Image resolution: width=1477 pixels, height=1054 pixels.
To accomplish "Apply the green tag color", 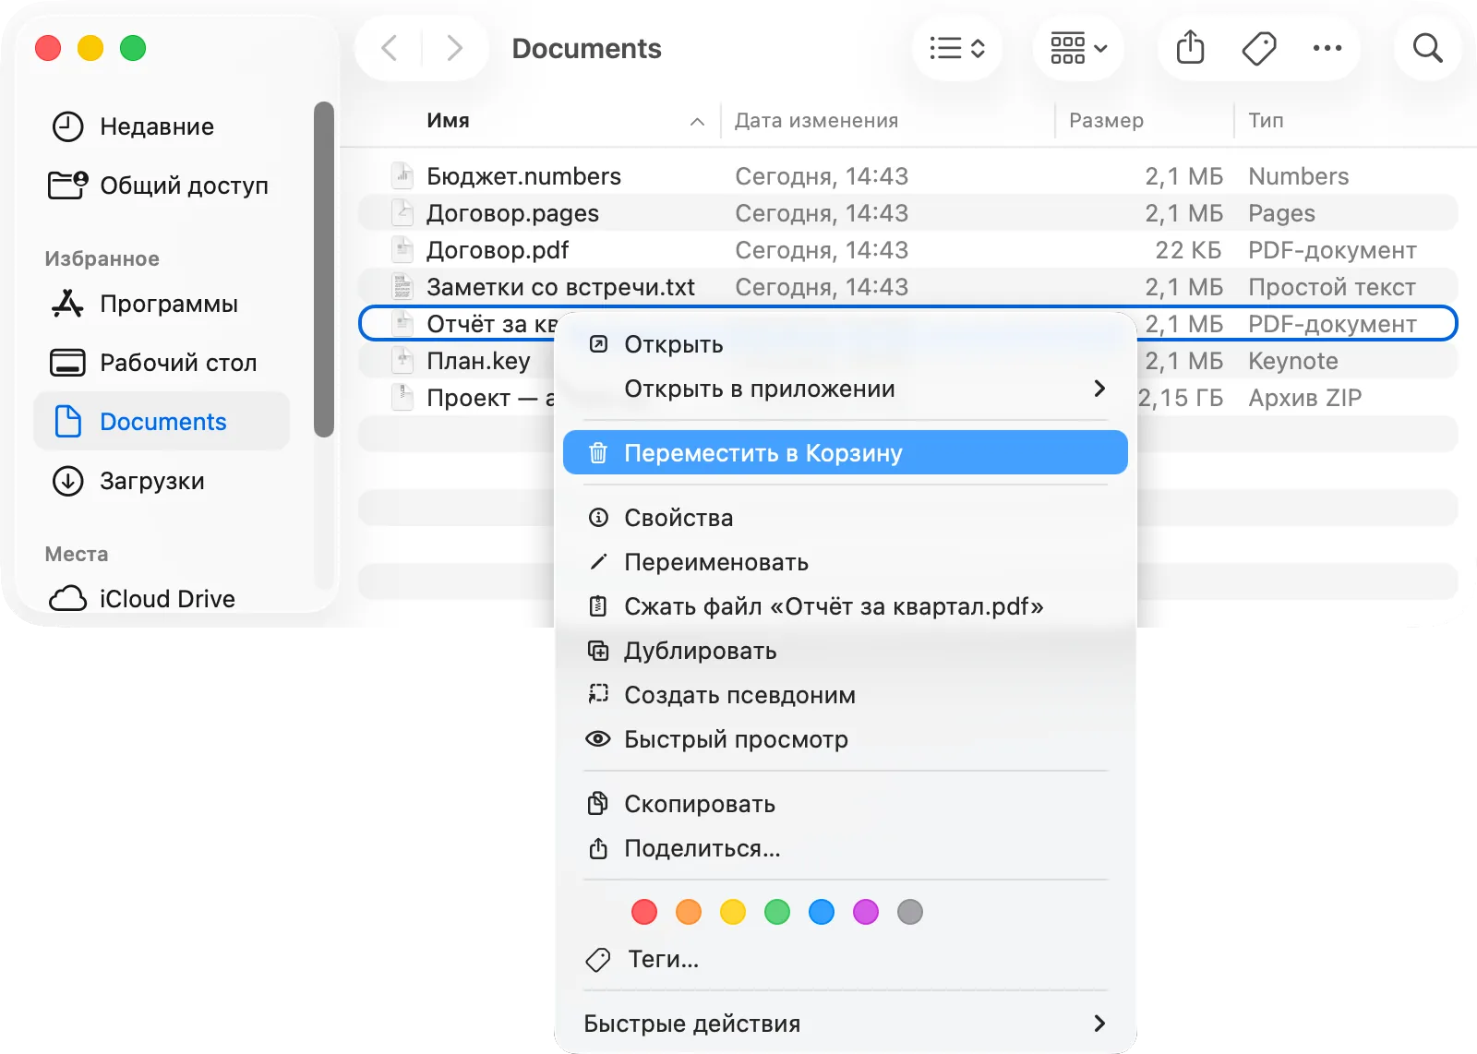I will tap(777, 912).
